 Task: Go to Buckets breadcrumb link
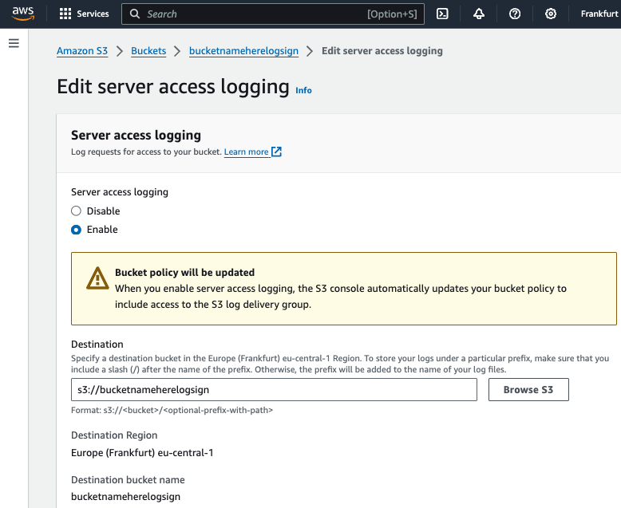[x=148, y=51]
